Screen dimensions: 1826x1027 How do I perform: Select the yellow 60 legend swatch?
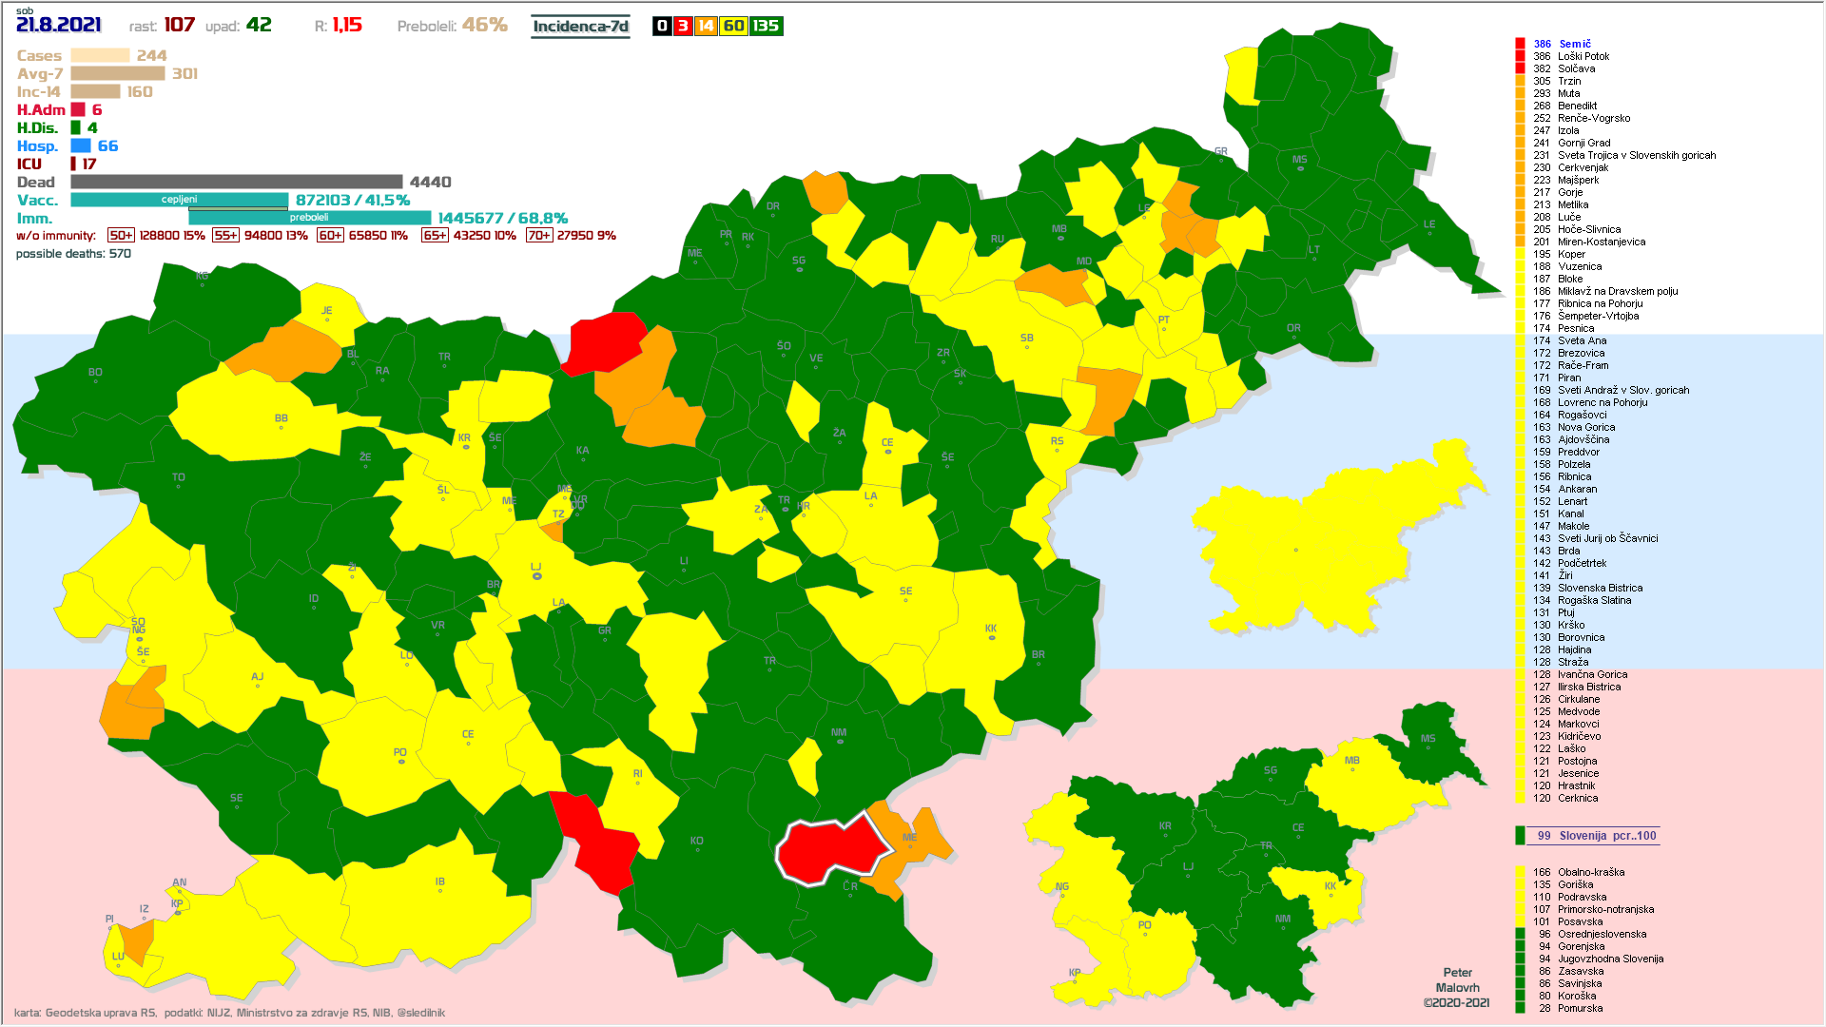733,26
